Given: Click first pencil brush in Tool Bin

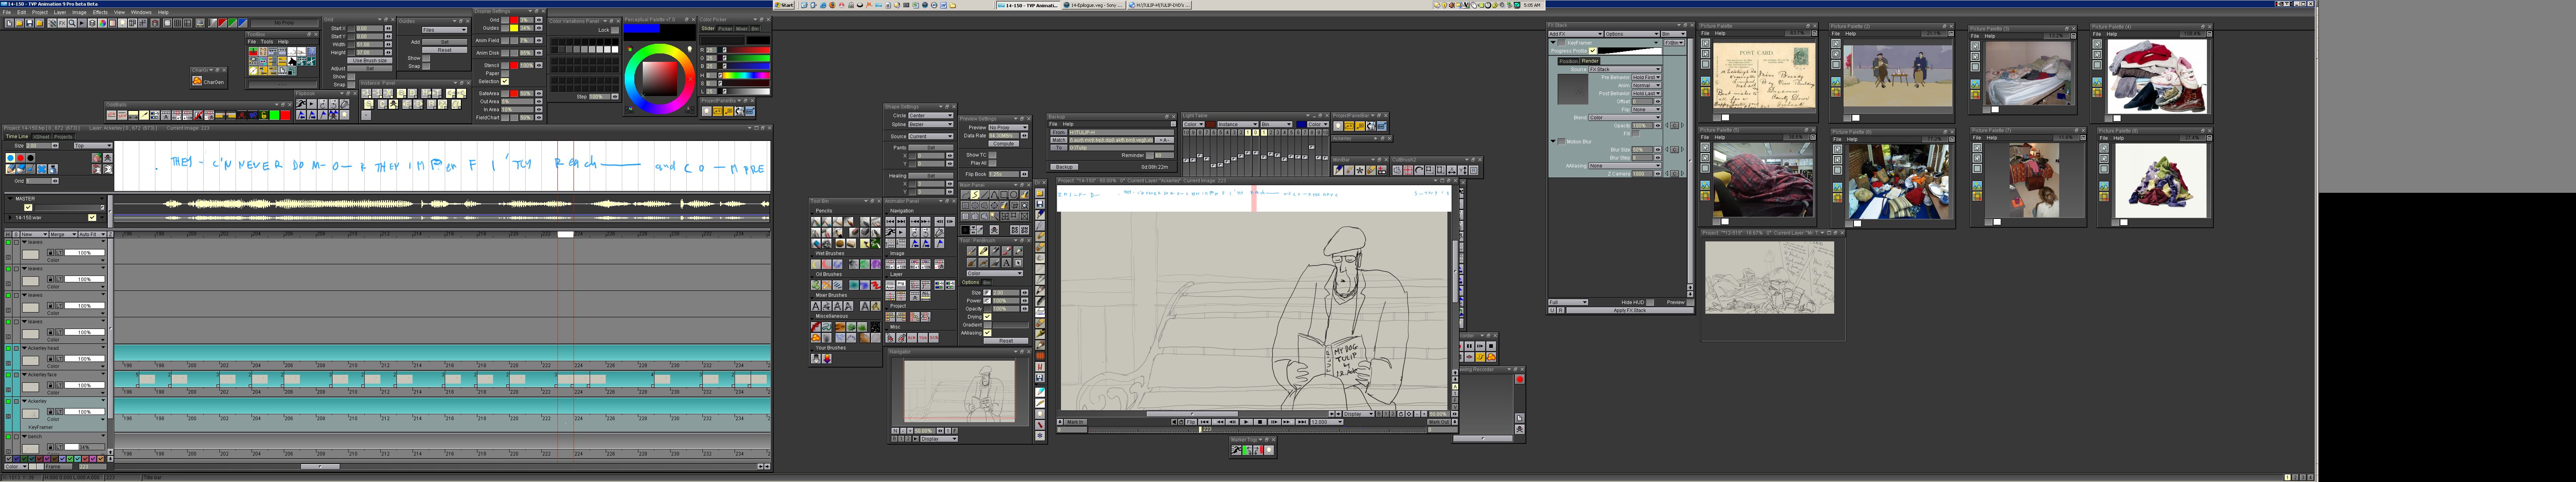Looking at the screenshot, I should point(816,222).
